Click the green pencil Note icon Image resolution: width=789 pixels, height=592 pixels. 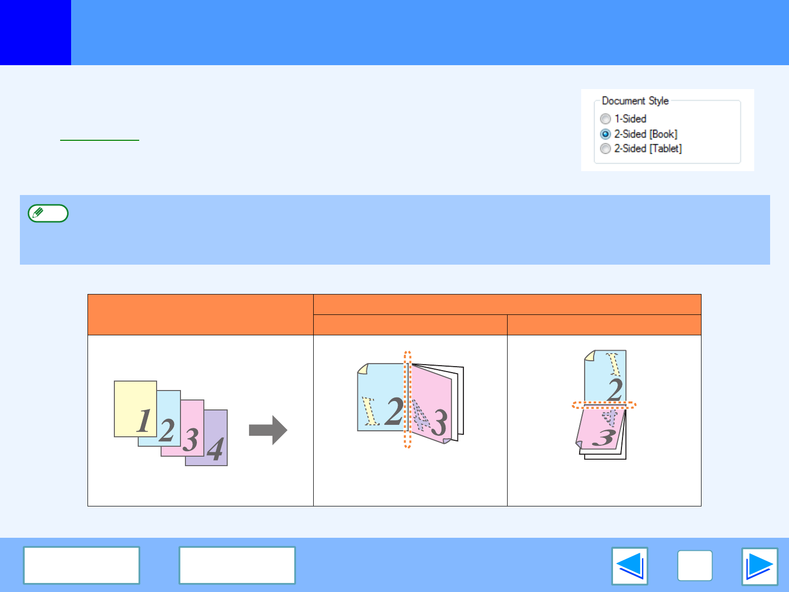[48, 213]
